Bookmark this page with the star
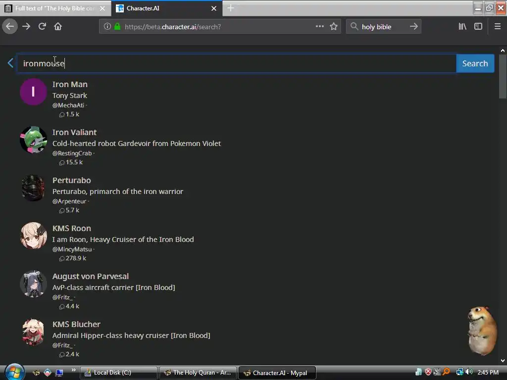Viewport: 507px width, 380px height. click(334, 27)
